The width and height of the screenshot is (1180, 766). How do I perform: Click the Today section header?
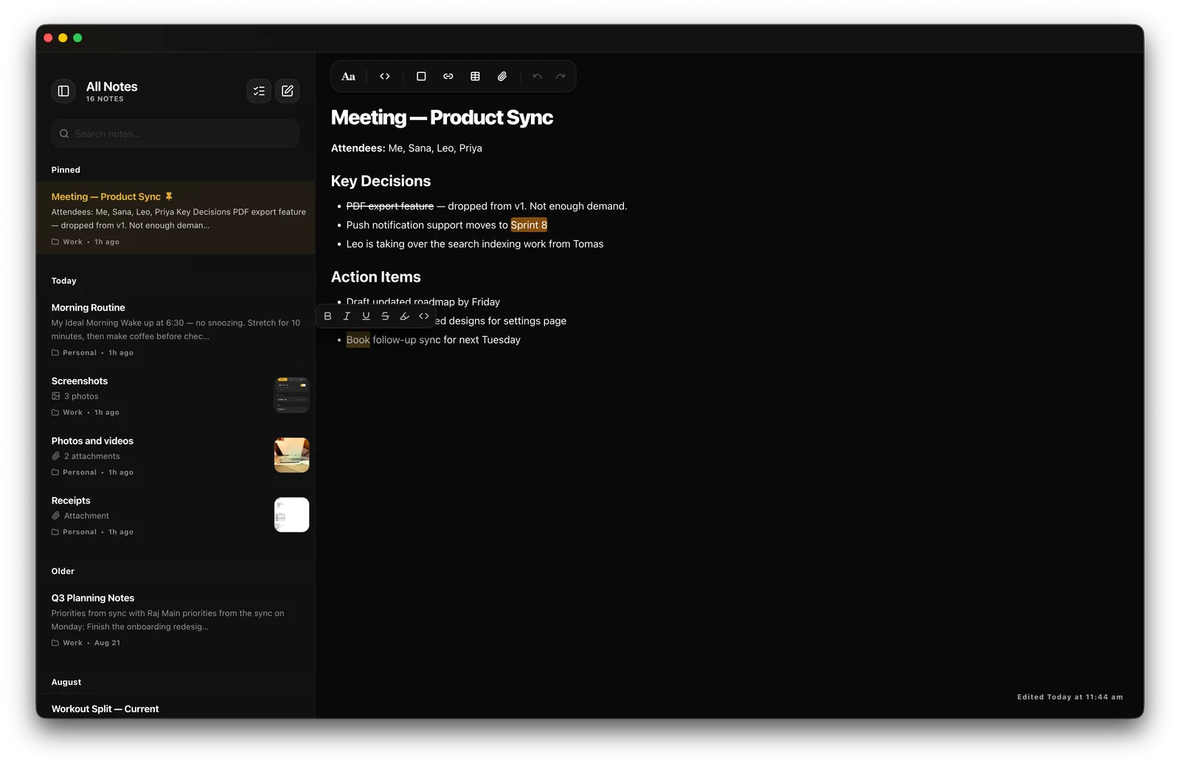(x=63, y=281)
